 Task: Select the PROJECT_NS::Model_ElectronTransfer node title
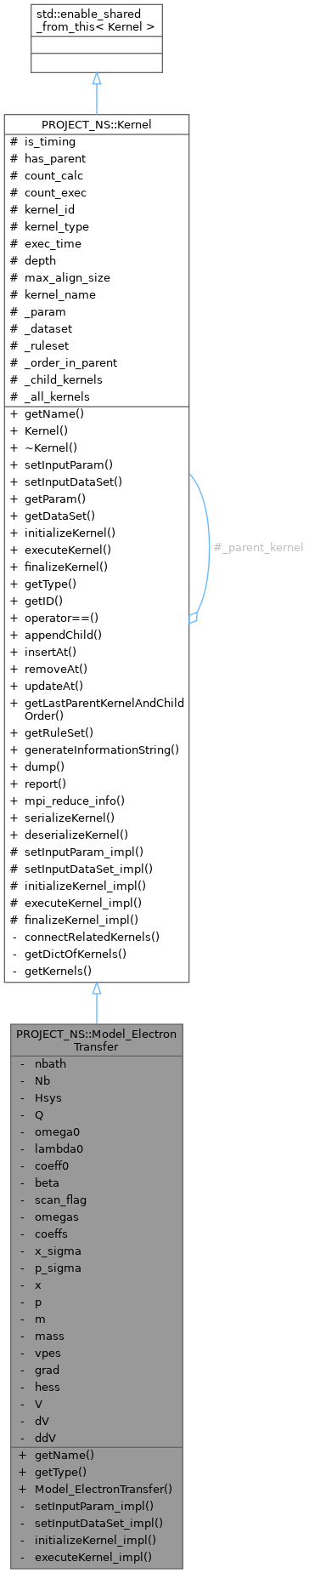click(x=97, y=1040)
